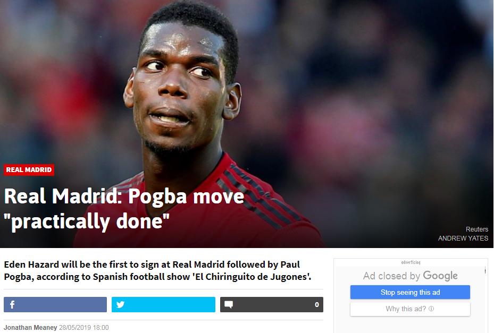
Task: Click the ANDREW YATES photographer credit
Action: [463, 238]
